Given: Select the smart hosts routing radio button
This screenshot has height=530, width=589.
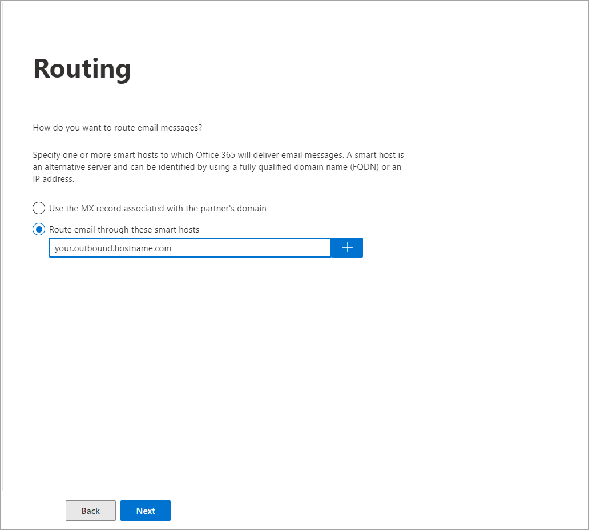Looking at the screenshot, I should click(x=39, y=230).
